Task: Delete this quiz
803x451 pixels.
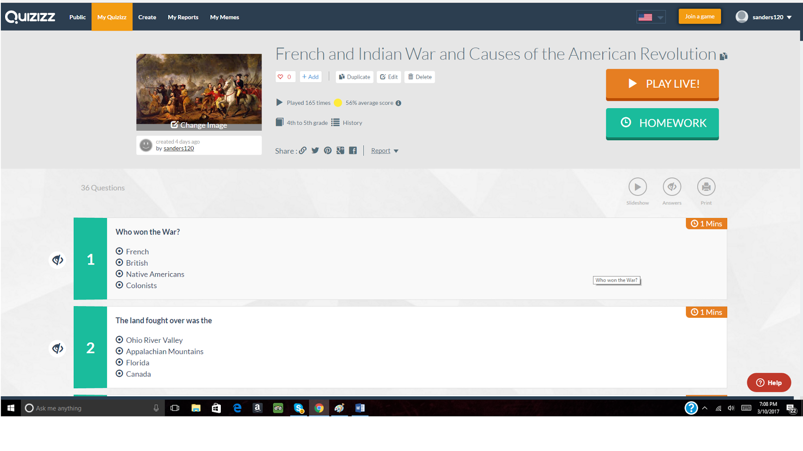Action: click(x=420, y=77)
